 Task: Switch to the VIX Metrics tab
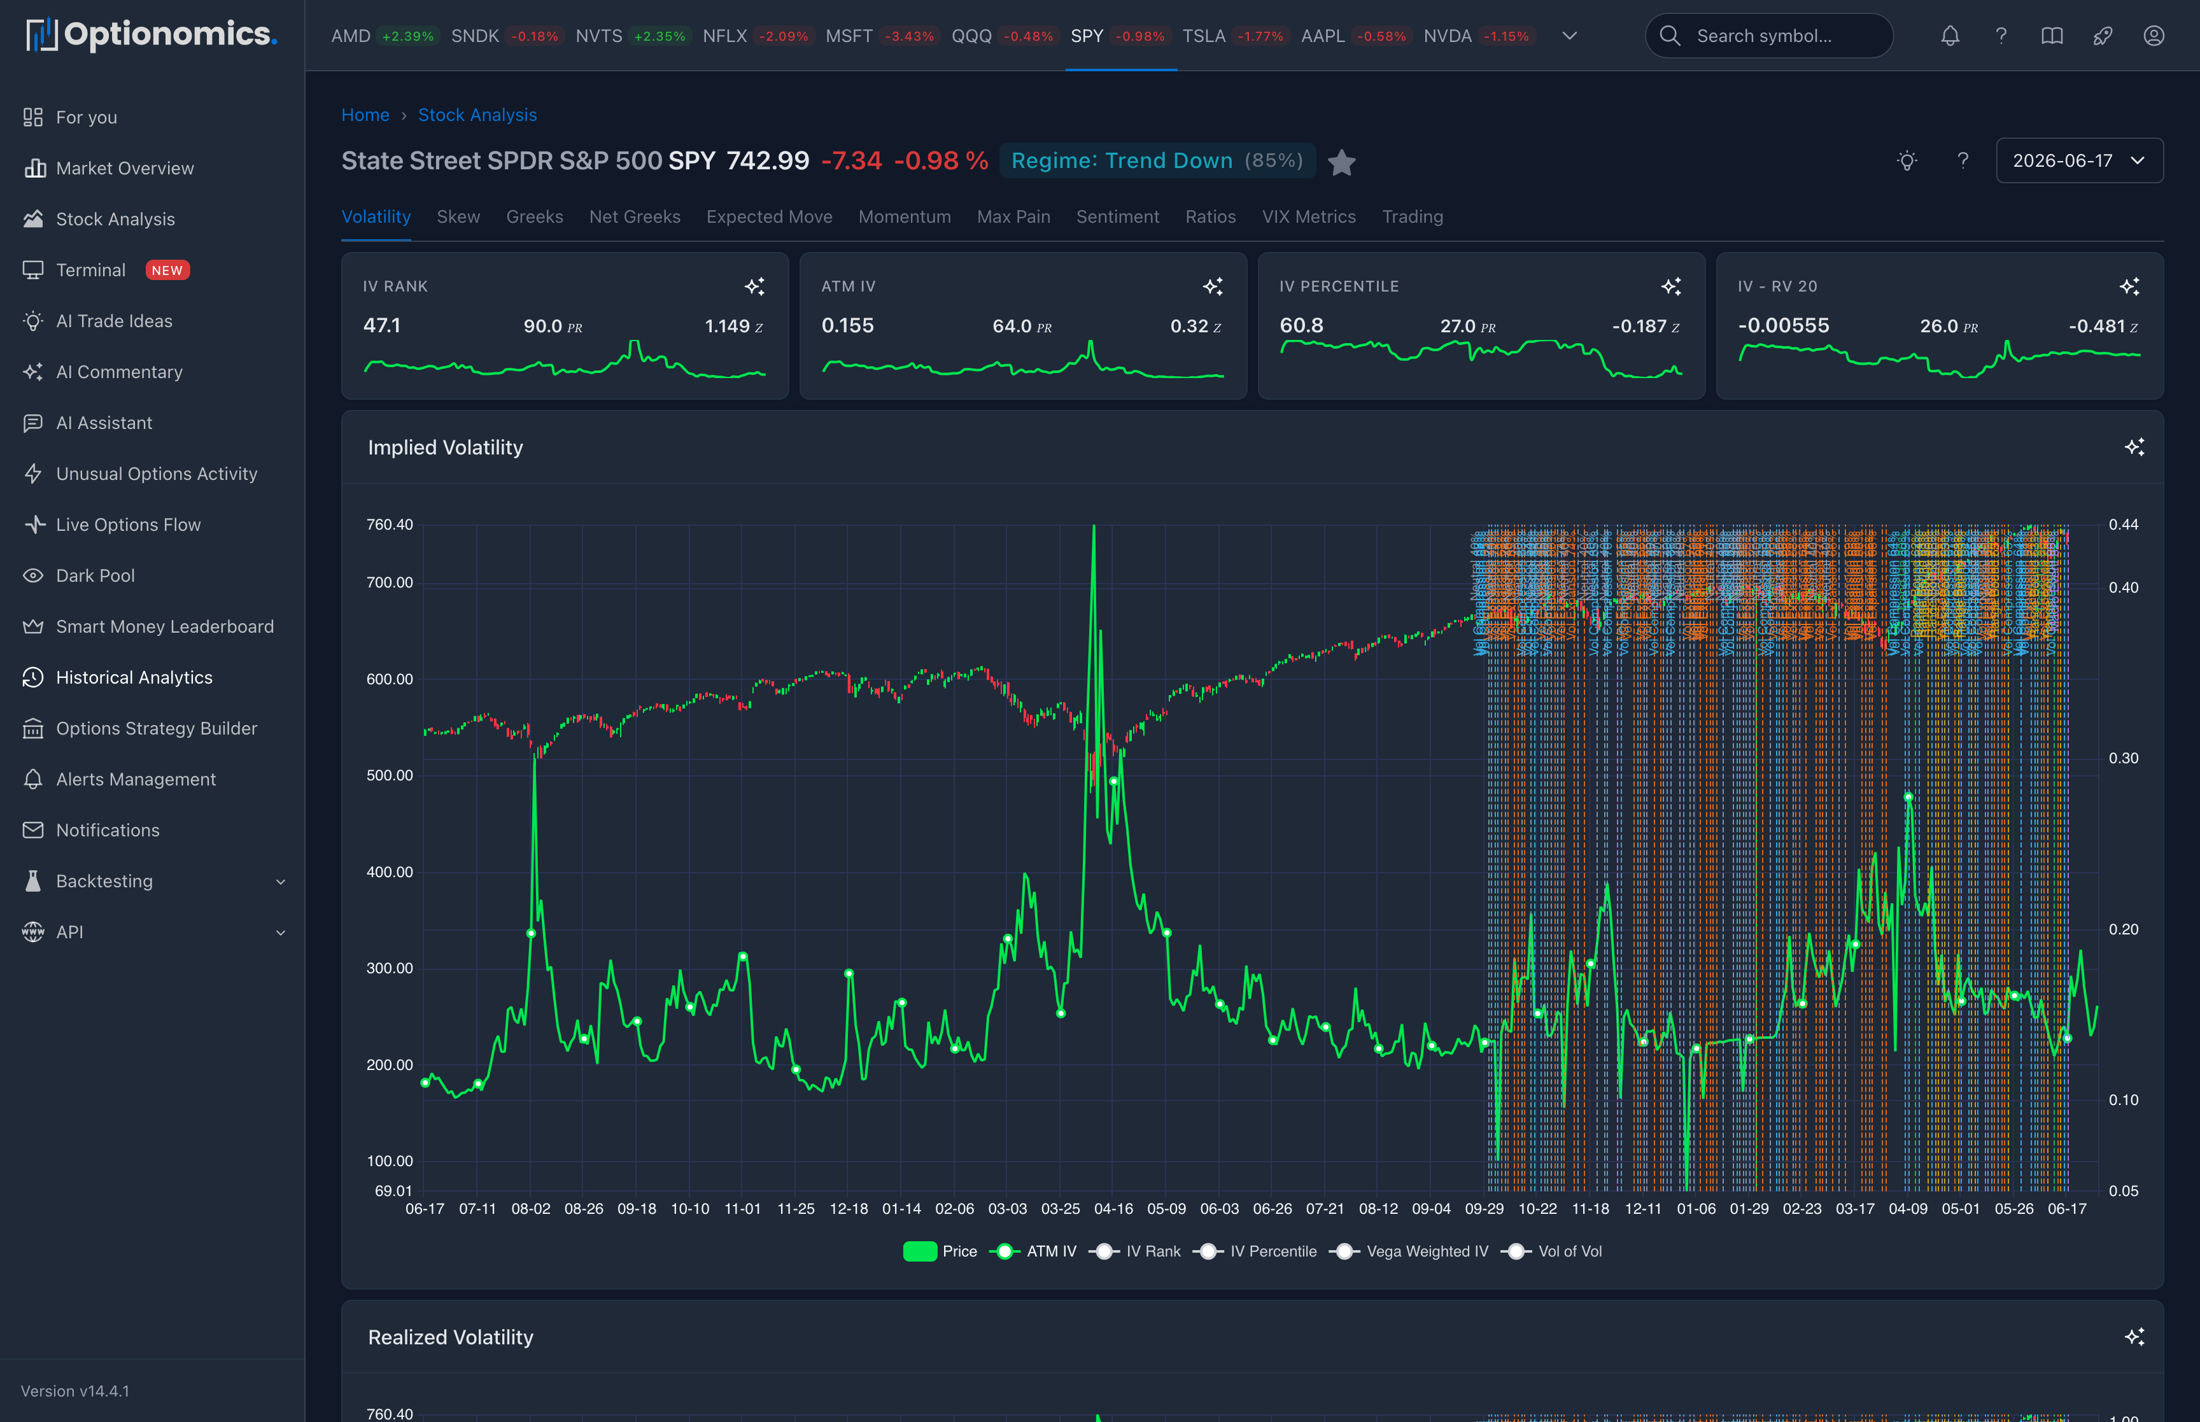1308,217
